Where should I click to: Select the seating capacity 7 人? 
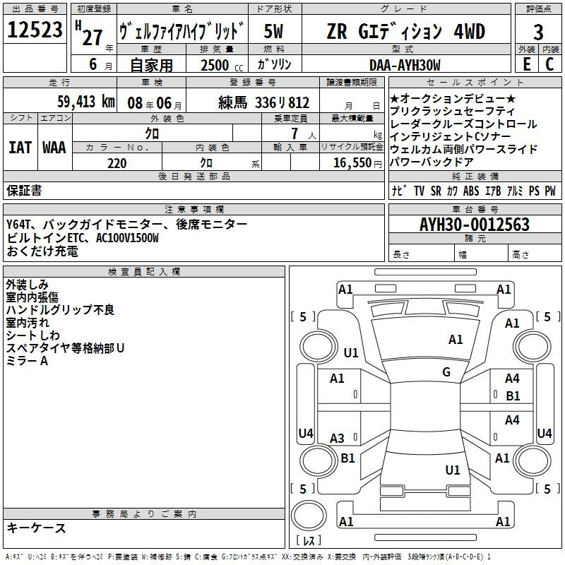click(304, 133)
